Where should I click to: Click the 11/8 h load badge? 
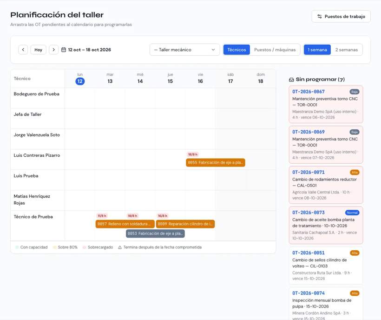(102, 216)
